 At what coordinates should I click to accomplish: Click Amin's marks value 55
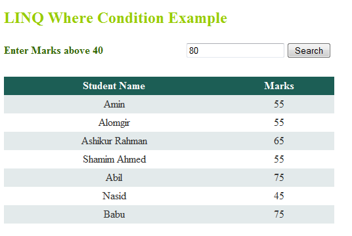click(x=279, y=104)
